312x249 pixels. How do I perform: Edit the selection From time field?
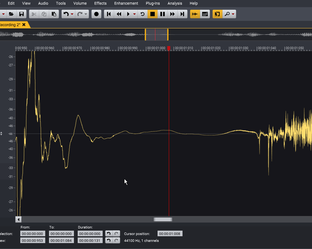tap(33, 234)
